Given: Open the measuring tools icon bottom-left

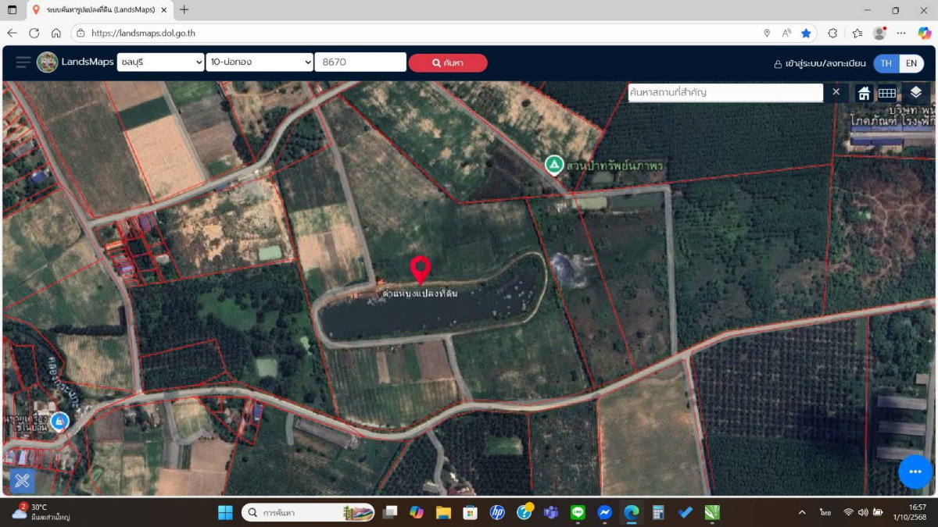Looking at the screenshot, I should pyautogui.click(x=22, y=480).
